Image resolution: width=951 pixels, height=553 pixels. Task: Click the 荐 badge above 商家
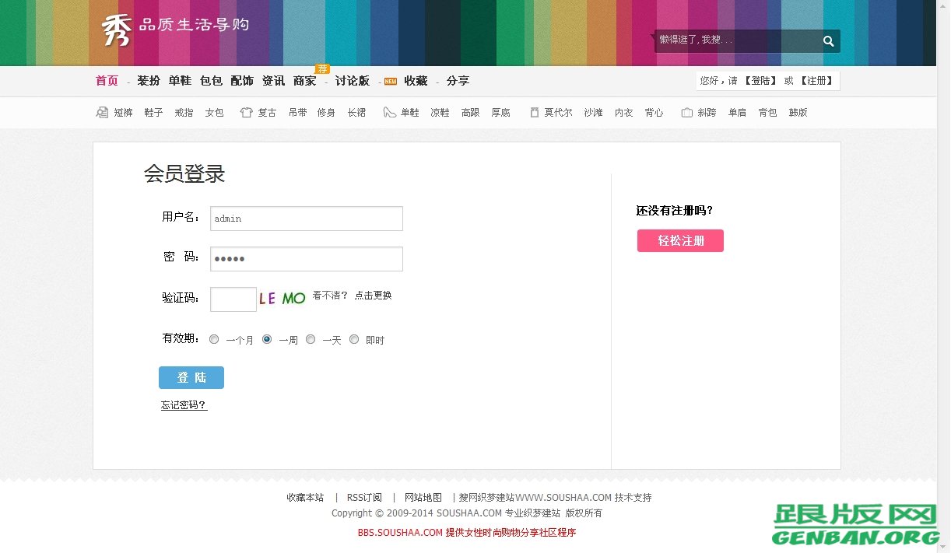322,68
